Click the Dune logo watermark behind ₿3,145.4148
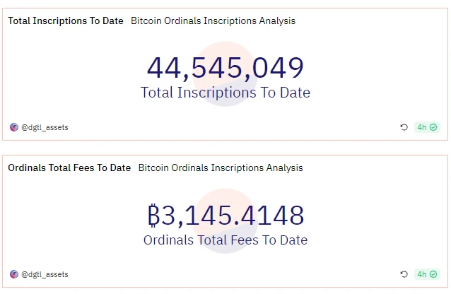 [x=225, y=198]
